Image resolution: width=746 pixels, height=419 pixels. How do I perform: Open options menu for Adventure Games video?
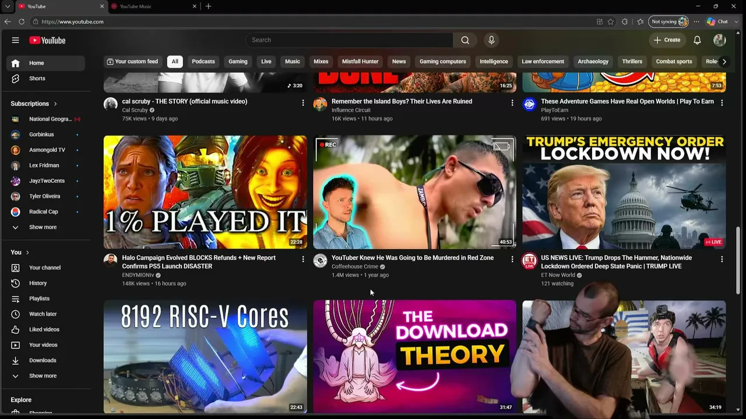(x=722, y=102)
